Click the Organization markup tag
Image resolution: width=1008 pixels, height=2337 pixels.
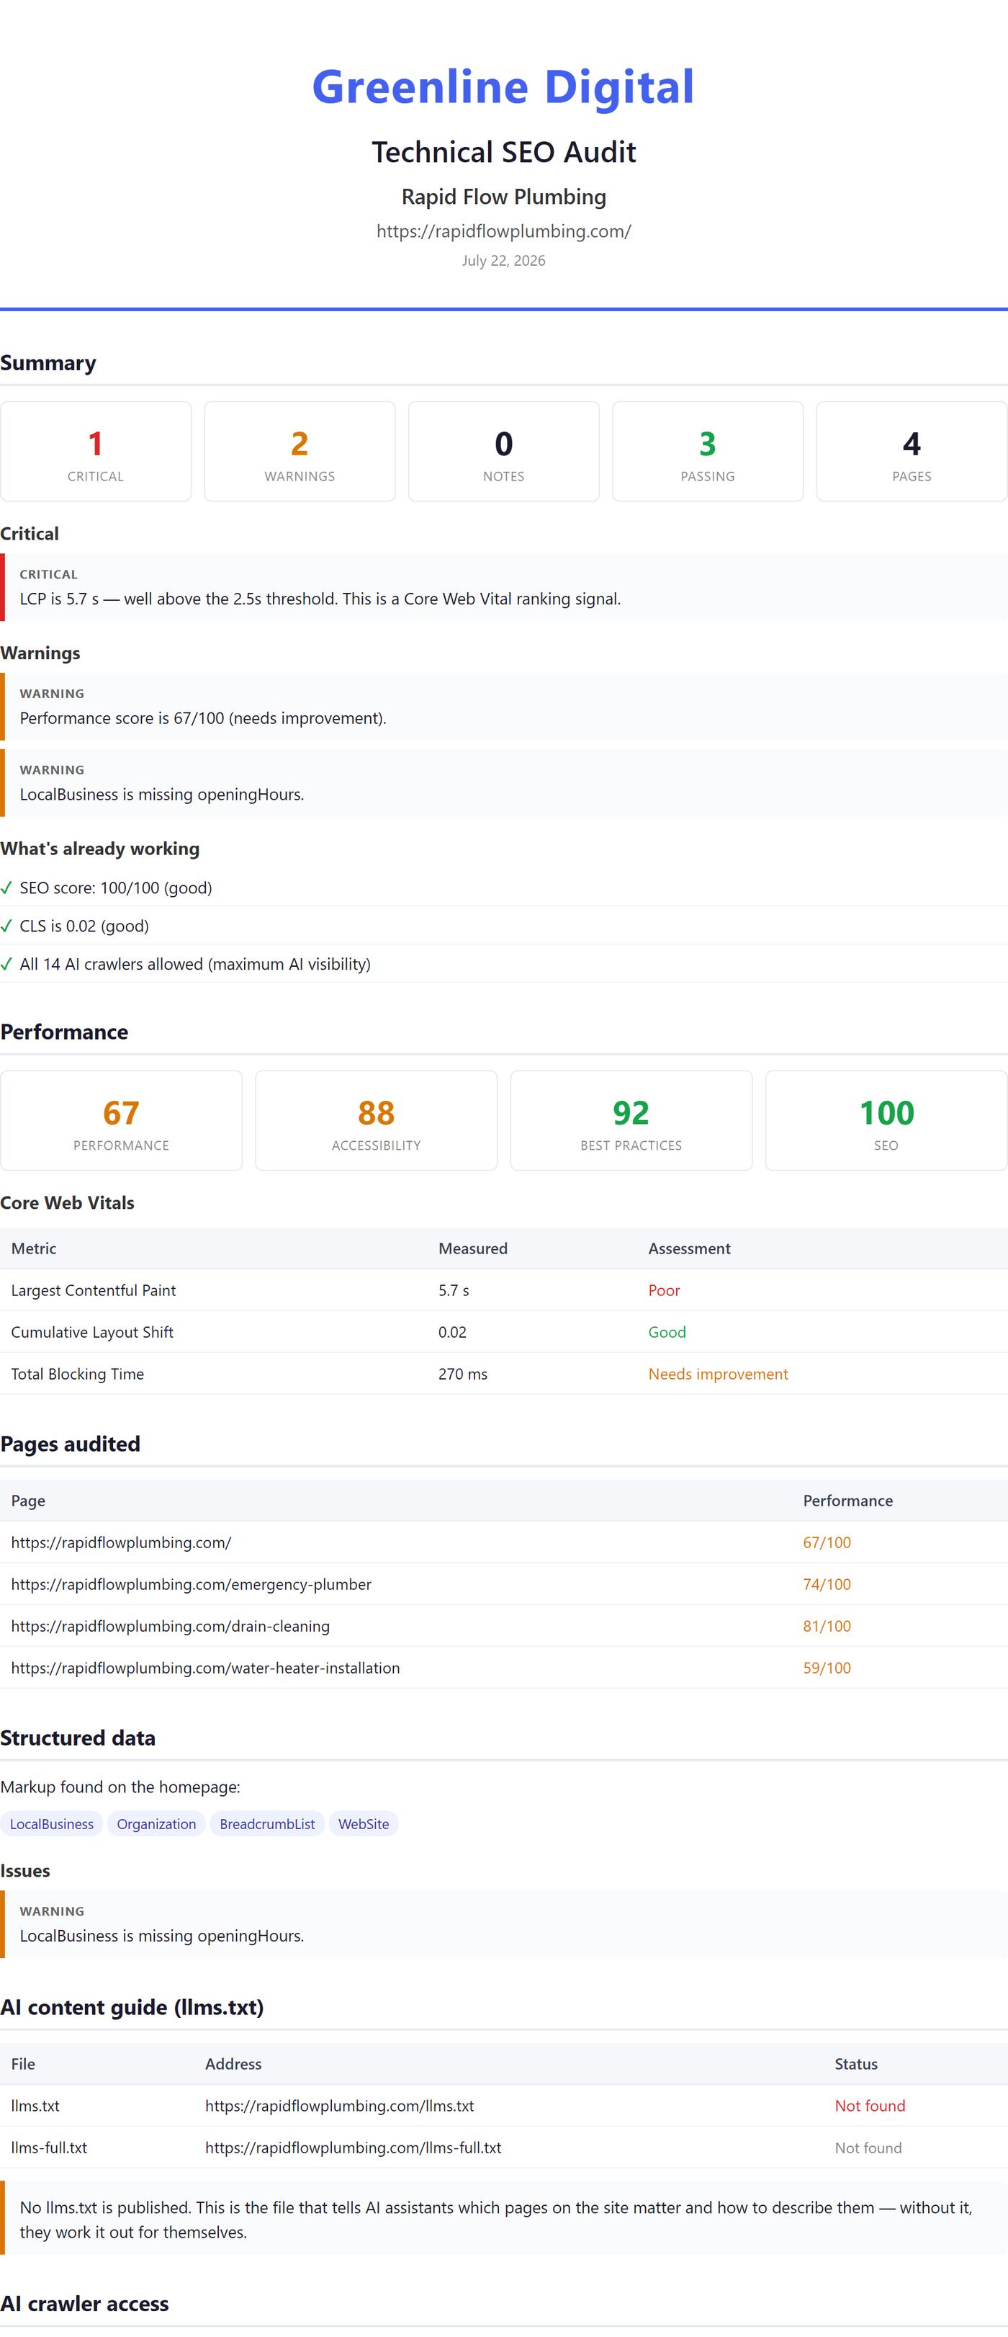(156, 1823)
